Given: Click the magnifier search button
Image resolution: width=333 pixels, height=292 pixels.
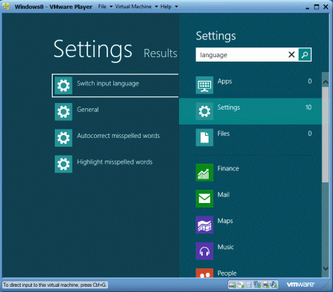Looking at the screenshot, I should point(305,55).
